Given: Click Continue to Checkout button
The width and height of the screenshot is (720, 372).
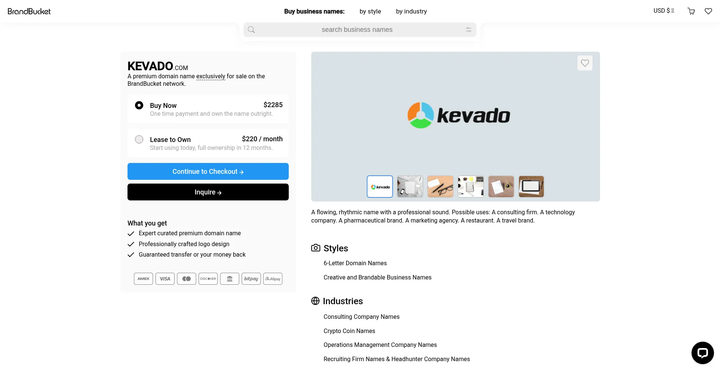Looking at the screenshot, I should (208, 172).
